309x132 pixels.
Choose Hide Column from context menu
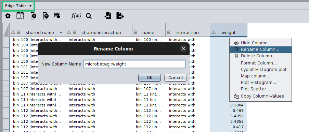[260, 43]
